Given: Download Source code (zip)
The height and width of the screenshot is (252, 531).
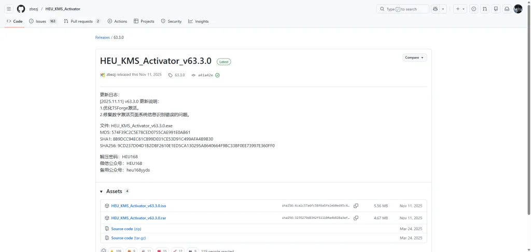Looking at the screenshot, I should [x=126, y=229].
